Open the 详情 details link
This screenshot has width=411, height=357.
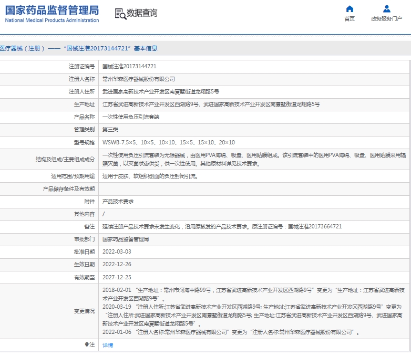107,345
